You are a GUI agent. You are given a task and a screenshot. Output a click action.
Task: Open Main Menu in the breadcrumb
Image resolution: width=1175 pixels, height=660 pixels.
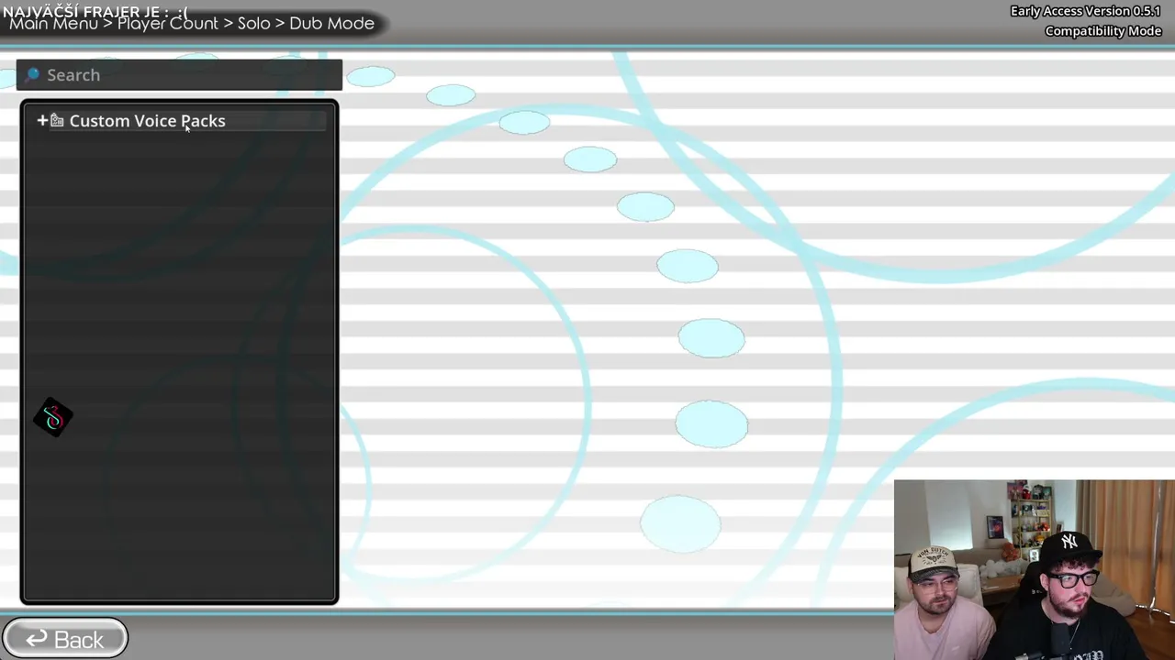point(53,24)
